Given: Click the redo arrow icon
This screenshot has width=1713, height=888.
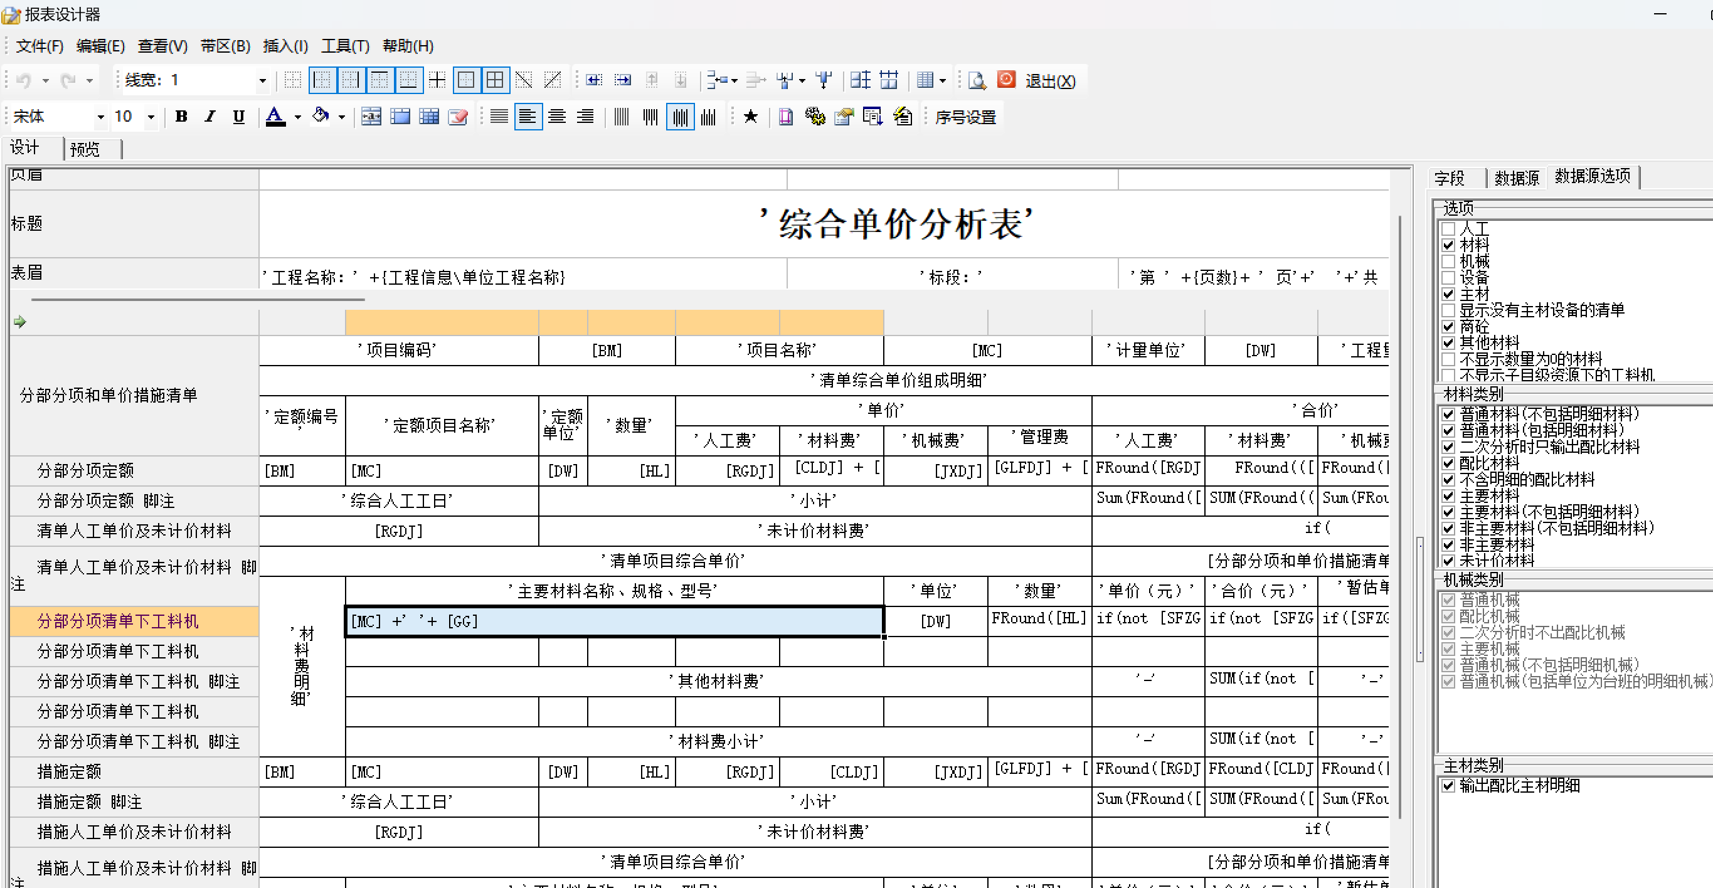Looking at the screenshot, I should tap(67, 80).
